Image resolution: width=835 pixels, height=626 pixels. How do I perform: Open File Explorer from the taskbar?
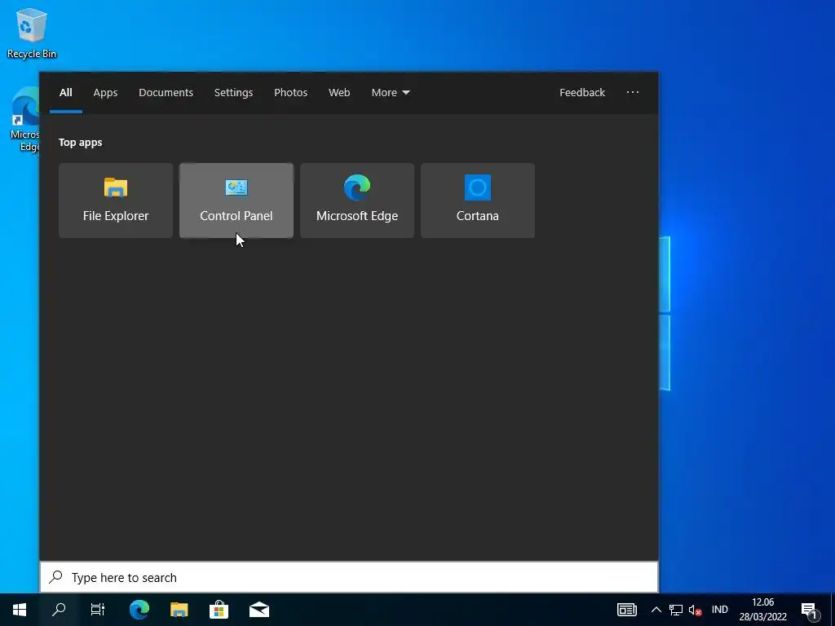point(179,610)
